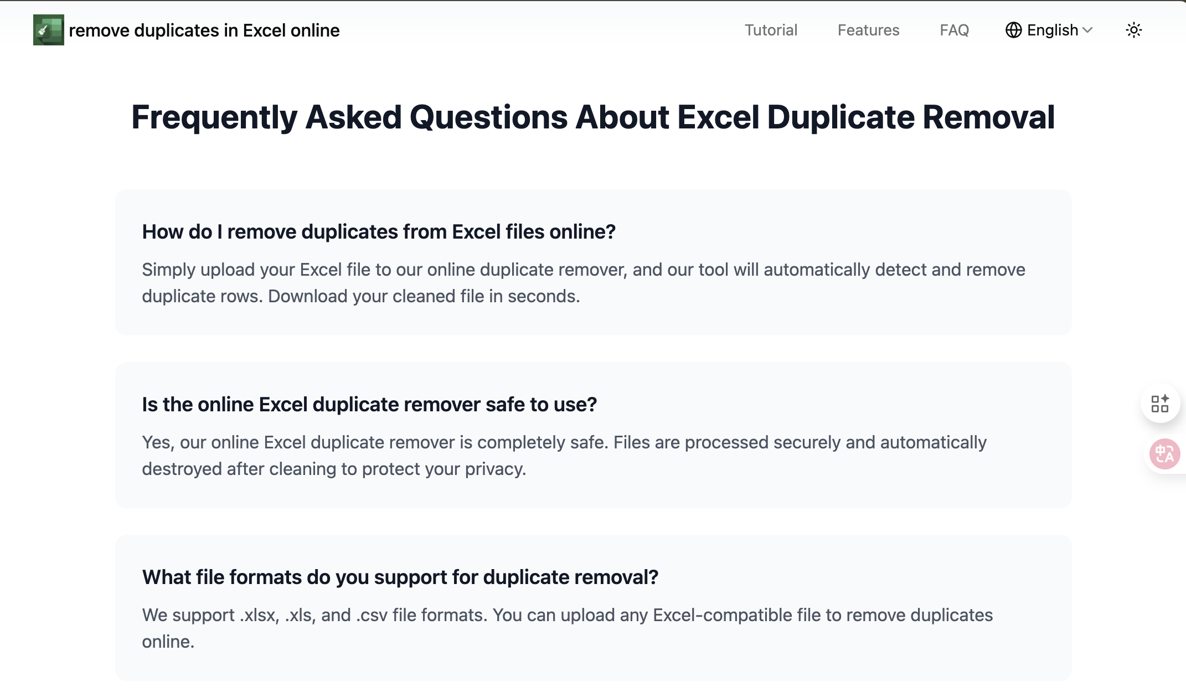Click the sun theme icon in the header
Screen dimensions: 1186x692
[1133, 30]
